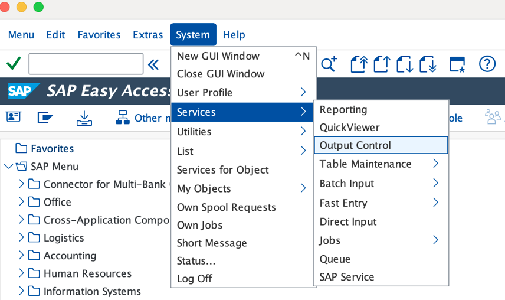
Task: Open the Extras menu
Action: tap(148, 34)
